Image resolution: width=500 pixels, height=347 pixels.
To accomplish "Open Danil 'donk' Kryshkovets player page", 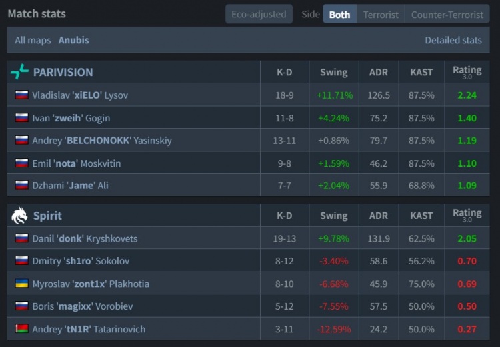I will pos(85,238).
